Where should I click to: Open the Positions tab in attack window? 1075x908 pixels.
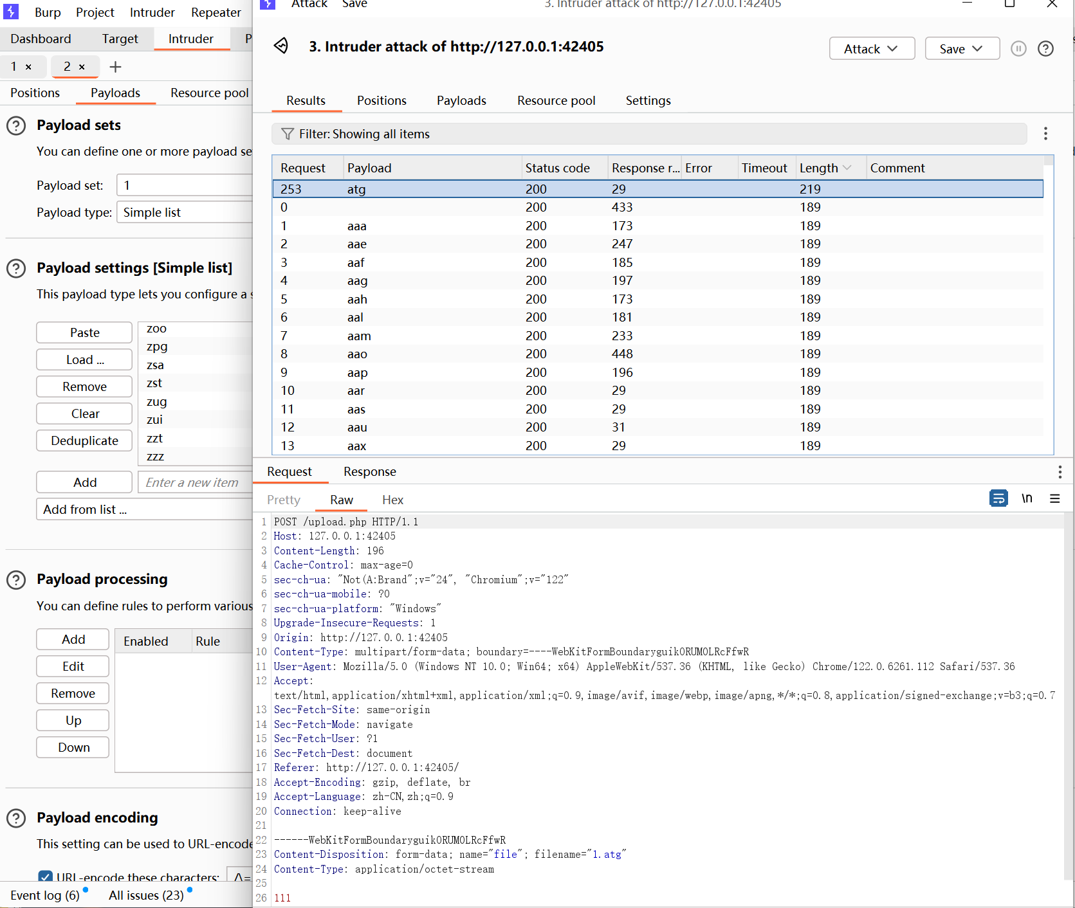coord(381,101)
